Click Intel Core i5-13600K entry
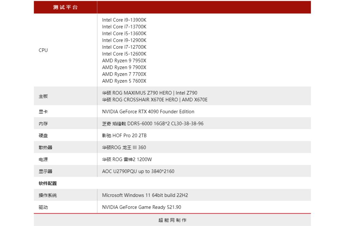The width and height of the screenshot is (345, 226). point(124,34)
